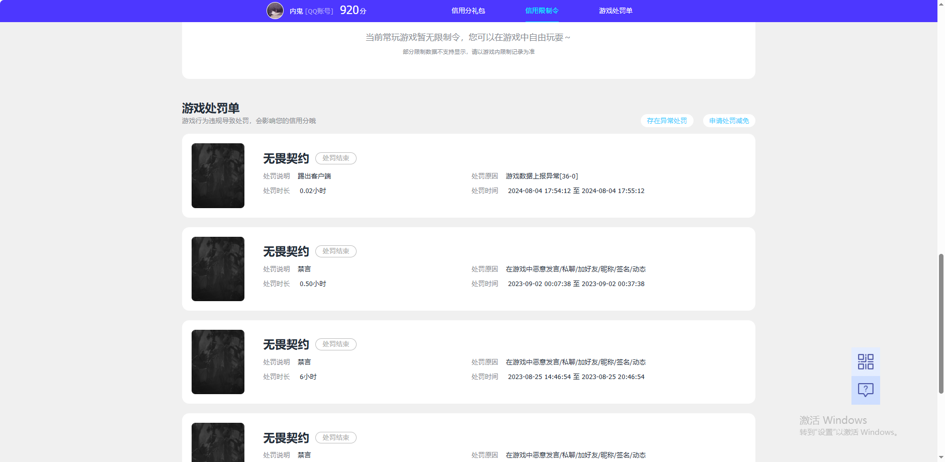Image resolution: width=945 pixels, height=462 pixels.
Task: Click the 当前常玩游戏暂无限制令 notice text
Action: point(468,37)
